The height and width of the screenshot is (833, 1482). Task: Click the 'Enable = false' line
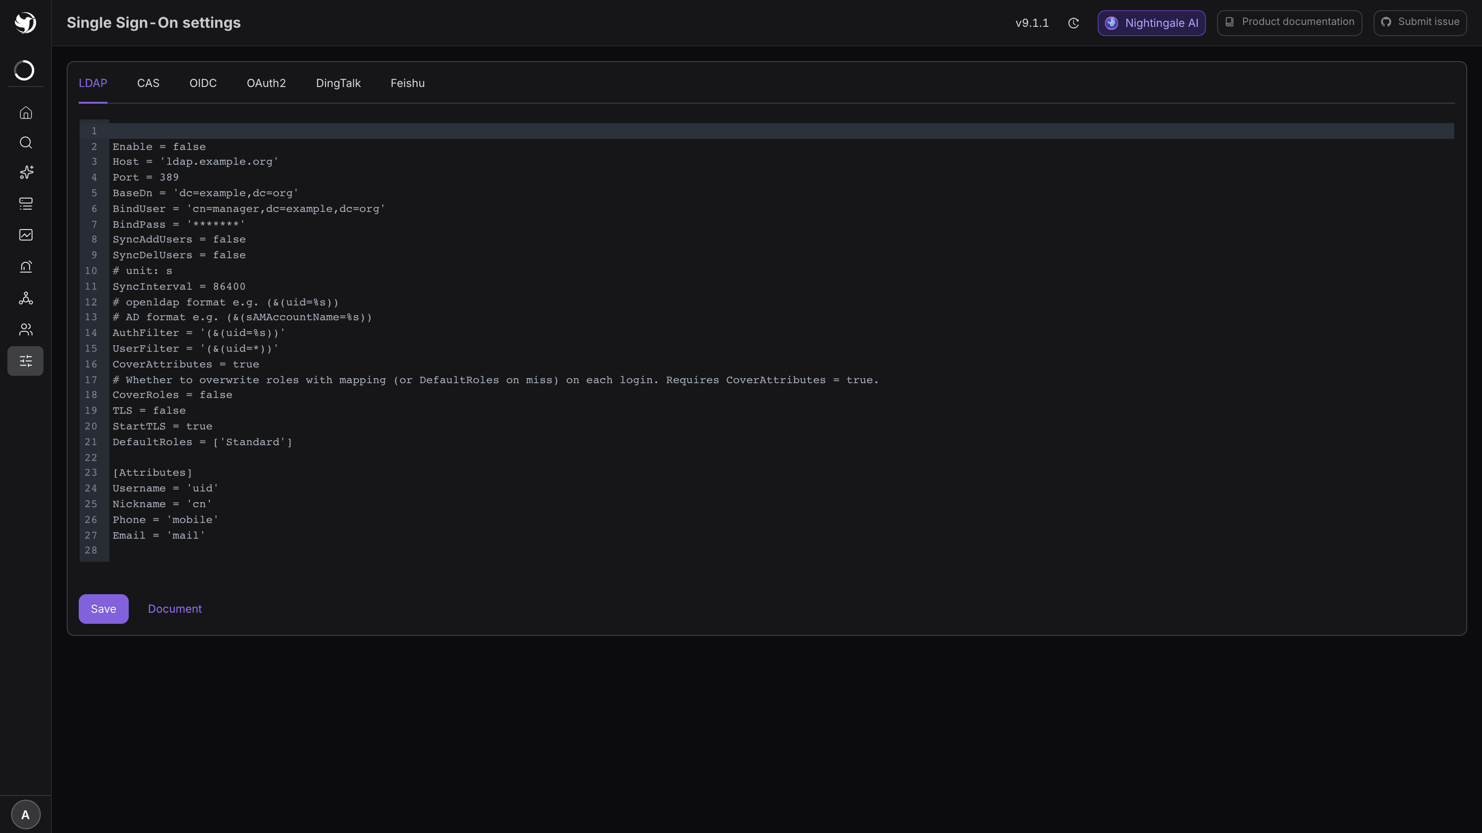click(x=159, y=147)
